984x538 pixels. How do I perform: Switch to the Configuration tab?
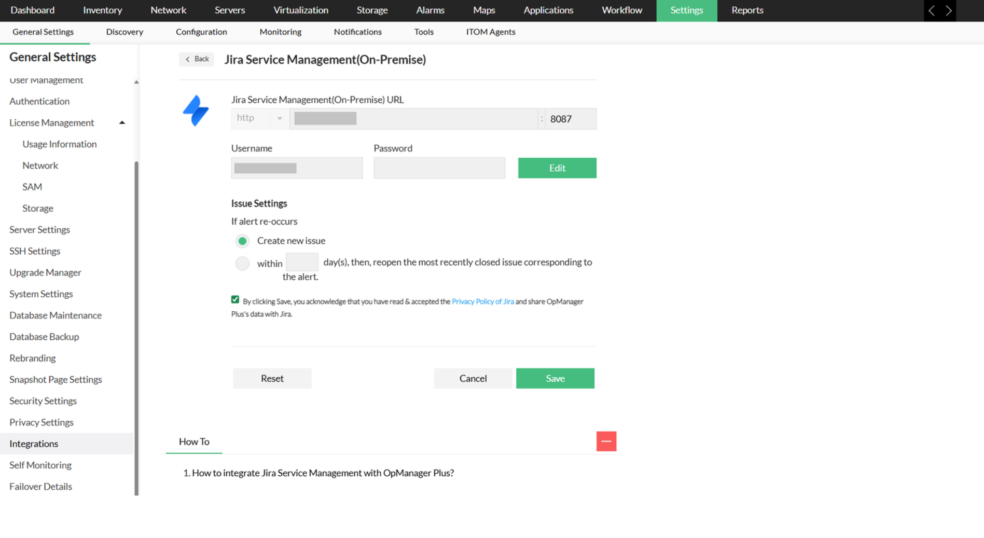click(201, 32)
